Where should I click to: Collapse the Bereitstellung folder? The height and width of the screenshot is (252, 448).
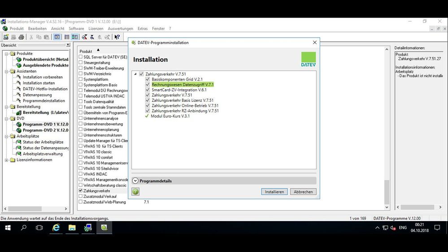[6, 107]
